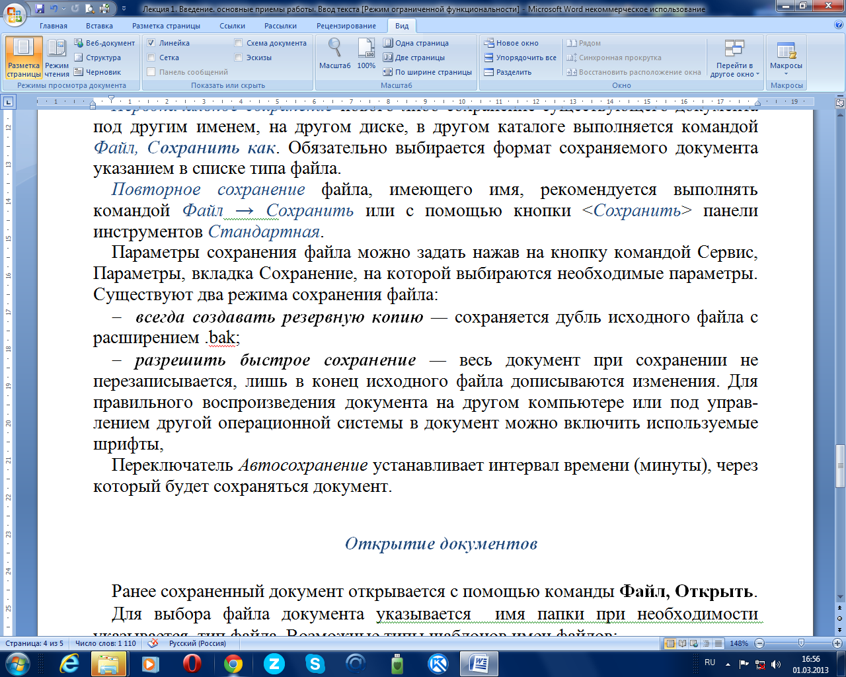The width and height of the screenshot is (846, 677).
Task: Open Skype from taskbar
Action: point(315,664)
